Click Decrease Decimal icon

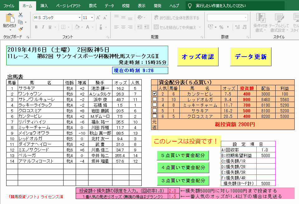[x=244, y=27]
